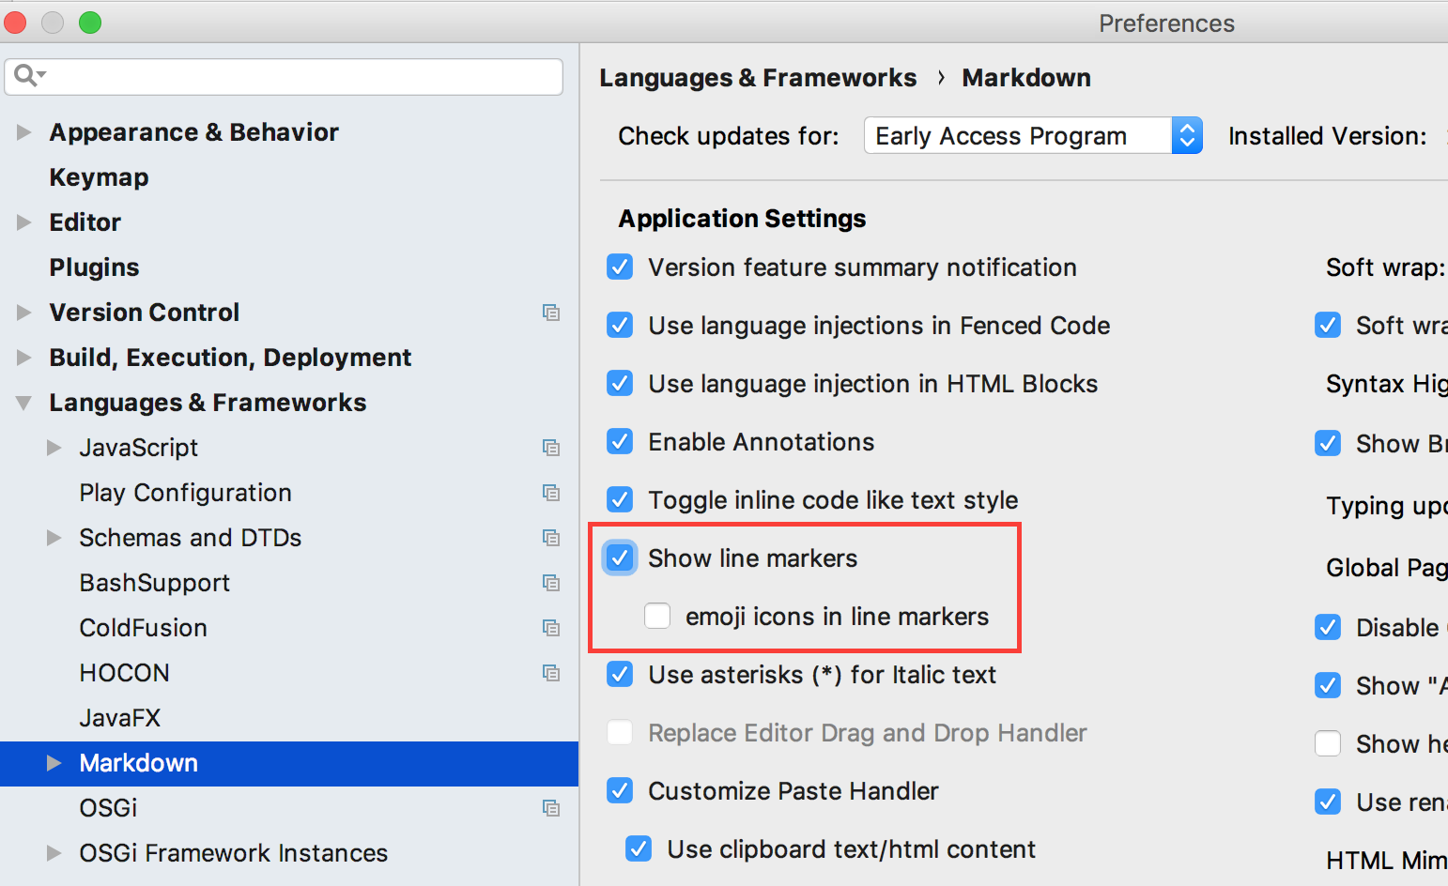Click the copy settings icon beside ColdFusion
The width and height of the screenshot is (1448, 886).
point(551,628)
